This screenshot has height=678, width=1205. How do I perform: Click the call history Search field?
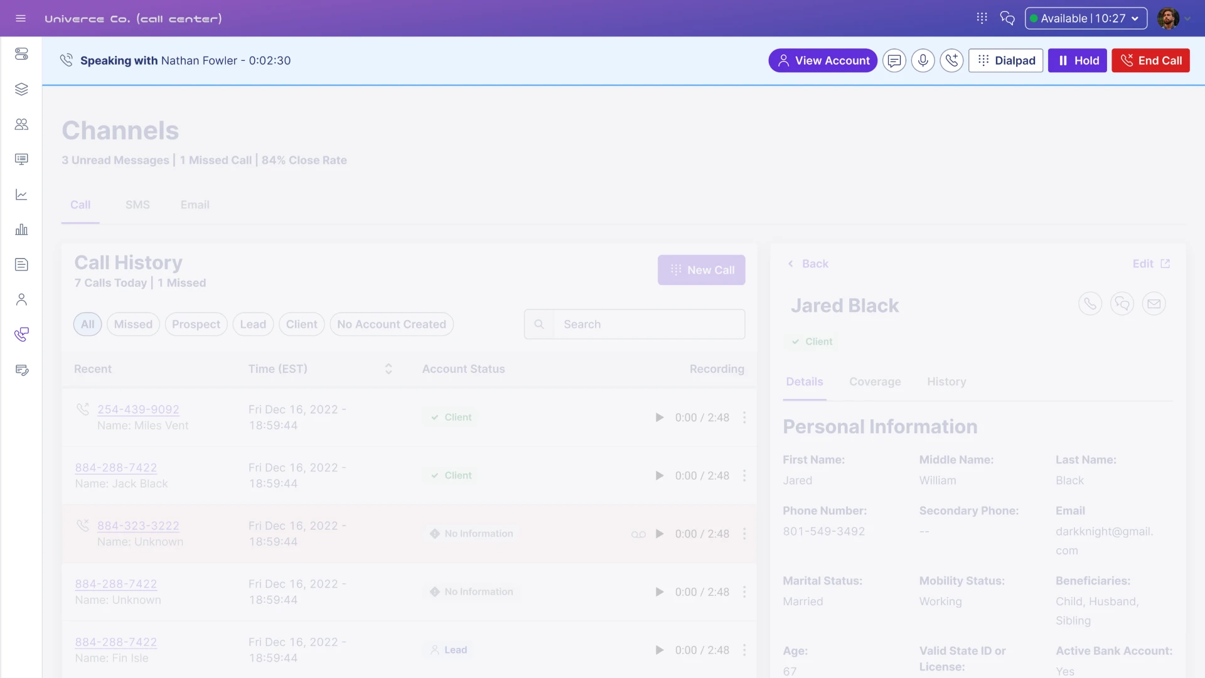coord(650,325)
